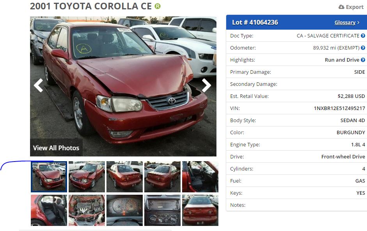Select the radio and climate controls thumbnail
Image resolution: width=367 pixels, height=231 pixels.
click(x=162, y=210)
